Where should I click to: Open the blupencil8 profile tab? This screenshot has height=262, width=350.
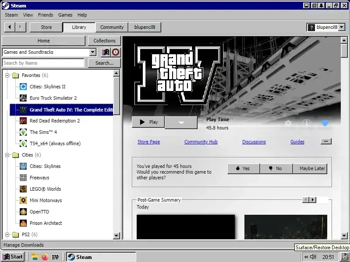[145, 27]
